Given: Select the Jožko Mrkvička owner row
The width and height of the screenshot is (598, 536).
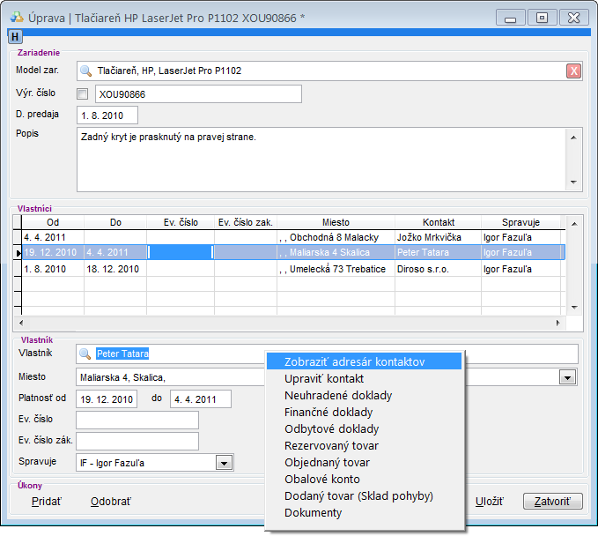Looking at the screenshot, I should coord(438,236).
